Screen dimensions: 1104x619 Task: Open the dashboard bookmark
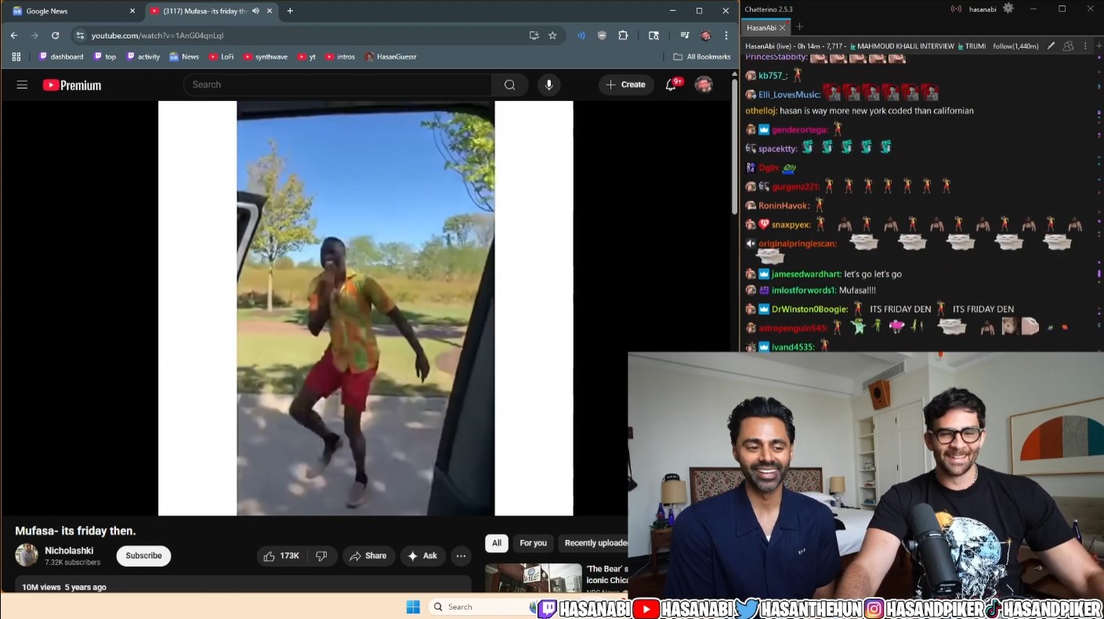[61, 56]
